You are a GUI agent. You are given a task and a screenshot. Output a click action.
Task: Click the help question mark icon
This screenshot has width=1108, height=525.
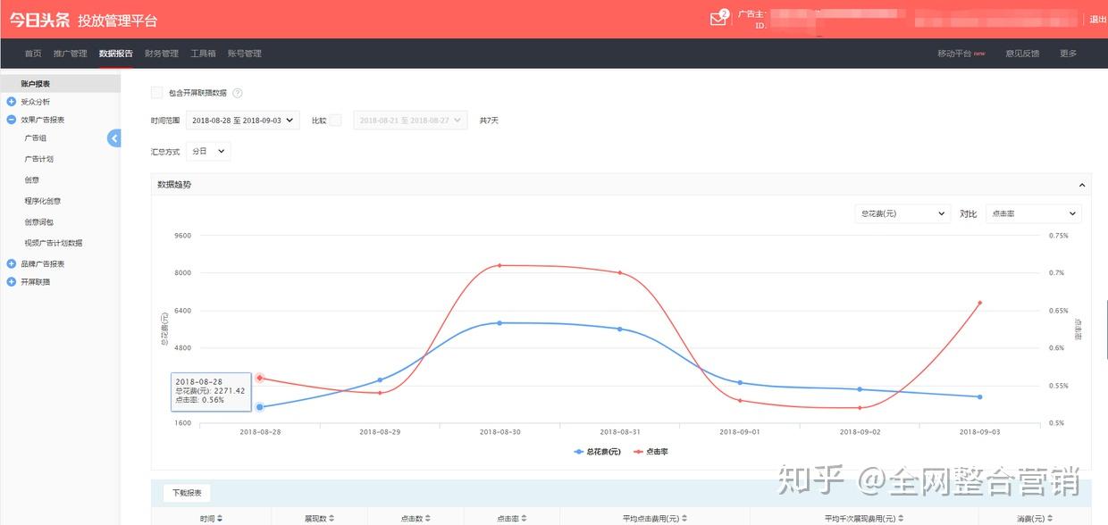pos(238,93)
